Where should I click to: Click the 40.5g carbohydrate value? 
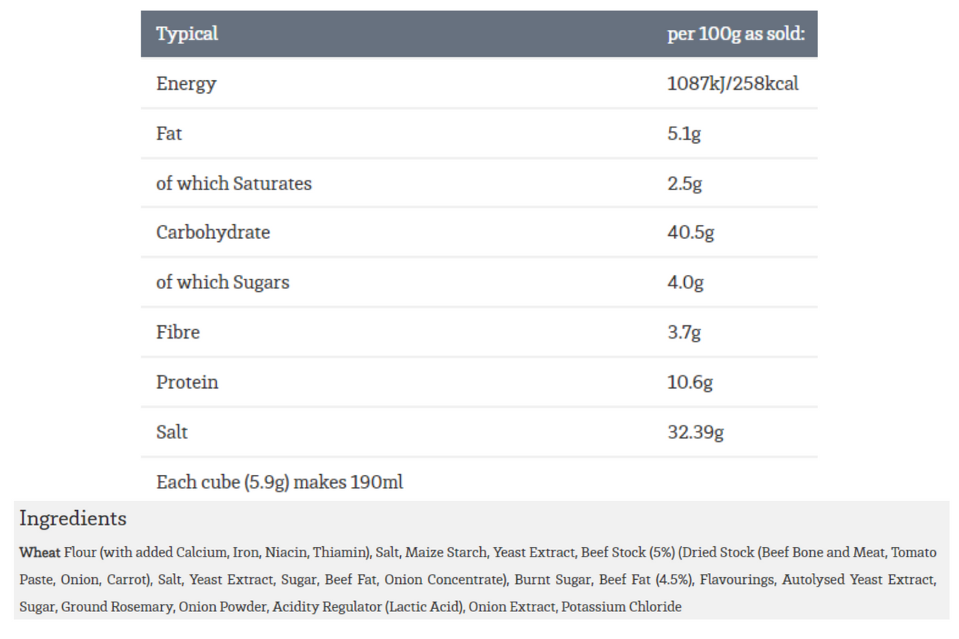click(691, 232)
